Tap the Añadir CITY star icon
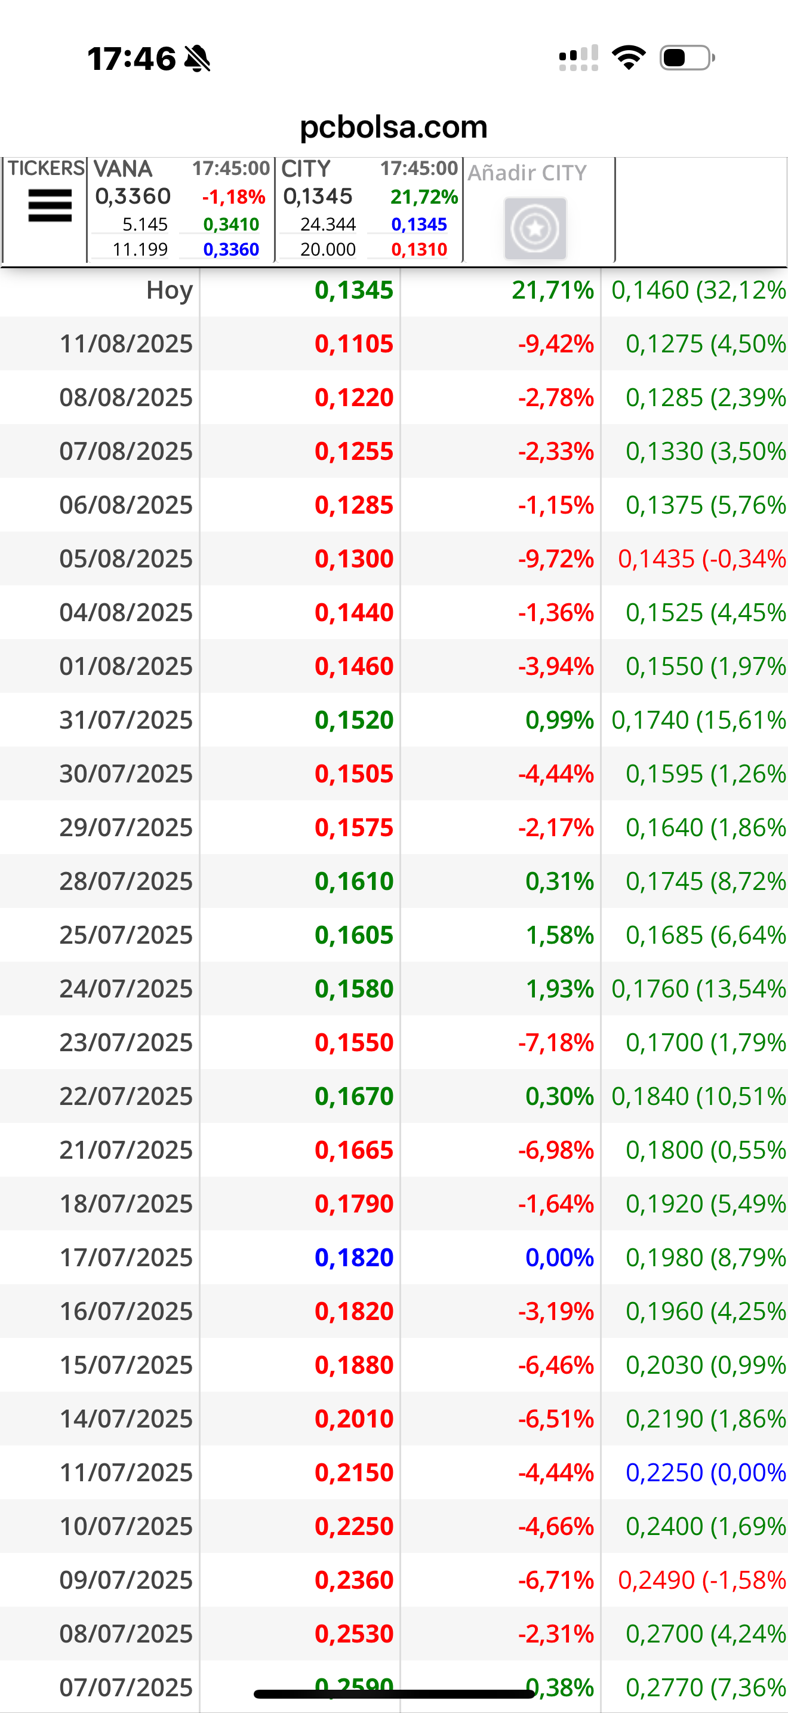788x1713 pixels. 535,228
